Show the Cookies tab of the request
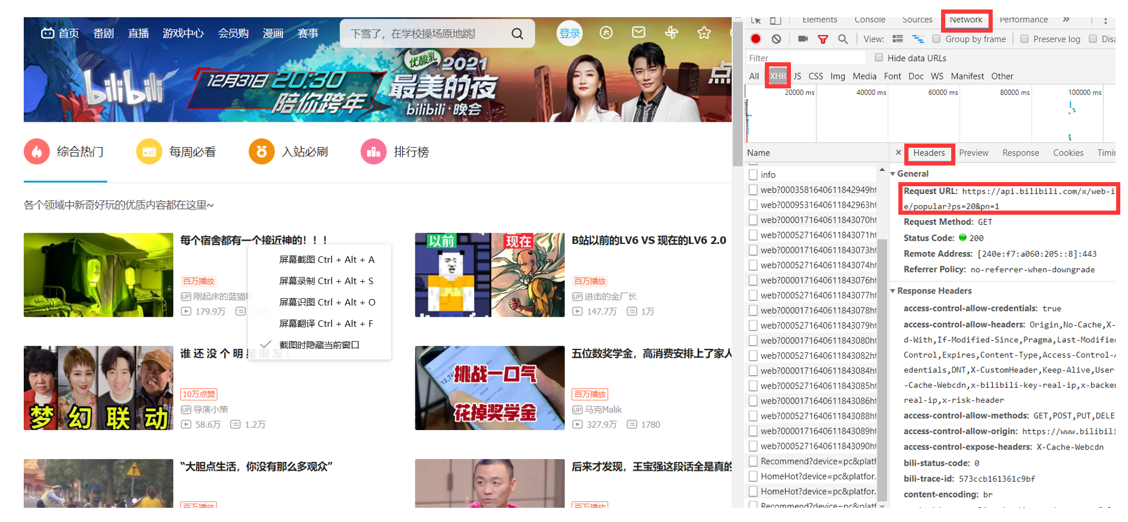This screenshot has height=522, width=1128. point(1068,152)
